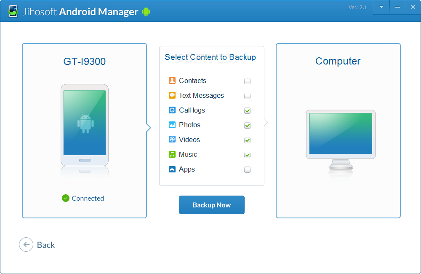Screen dimensions: 421x274
Task: Click the Text Messages speech bubble icon
Action: pyautogui.click(x=172, y=95)
